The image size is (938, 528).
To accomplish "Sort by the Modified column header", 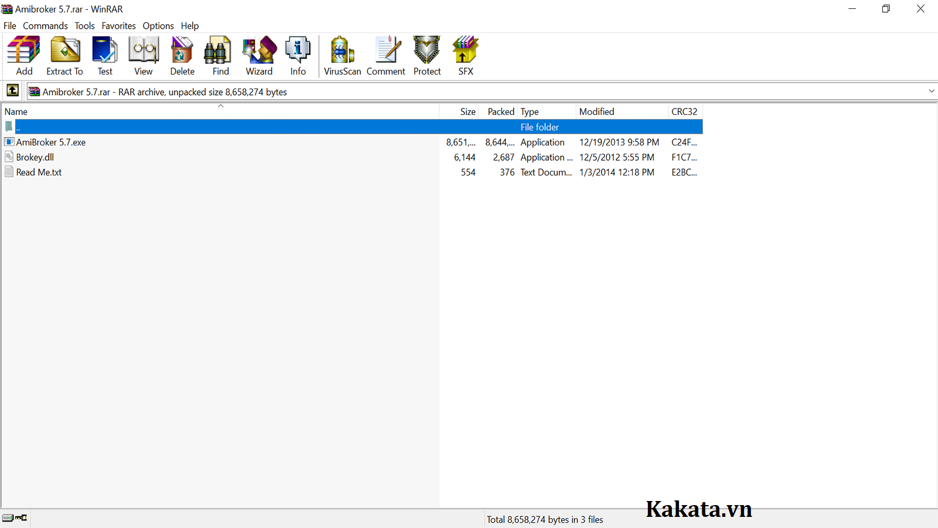I will point(622,111).
